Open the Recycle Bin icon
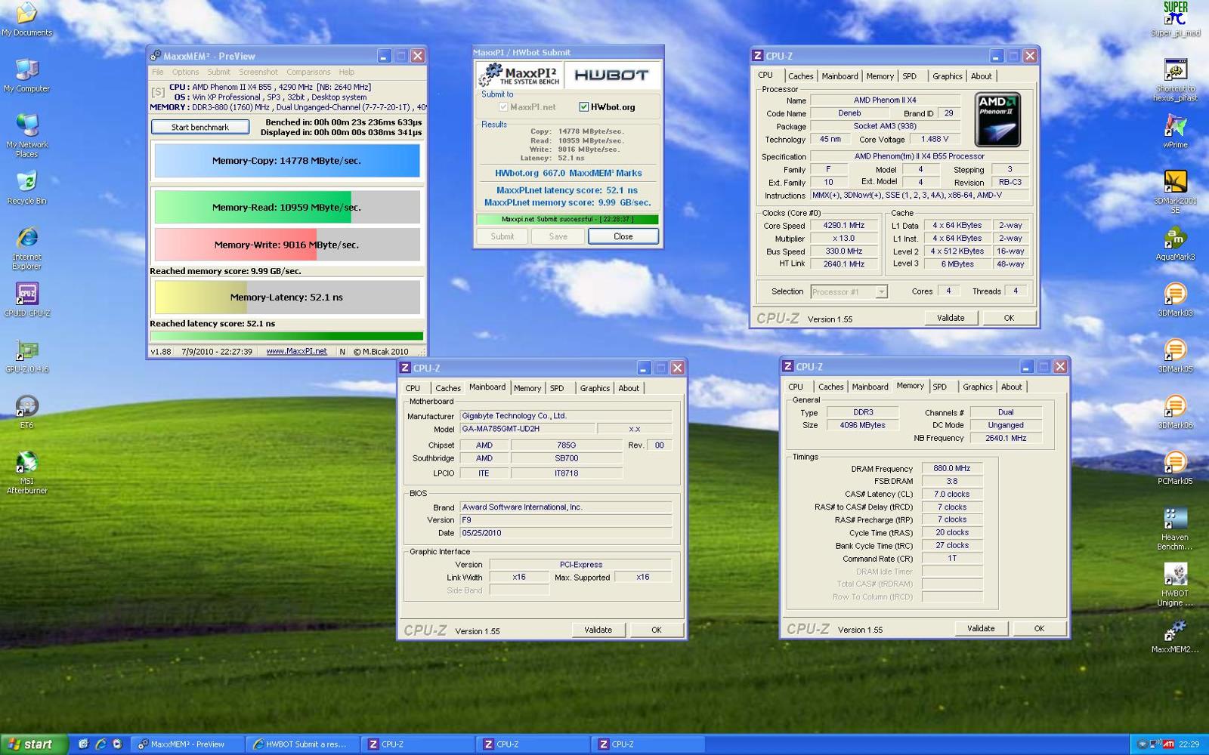The height and width of the screenshot is (755, 1209). pos(26,187)
